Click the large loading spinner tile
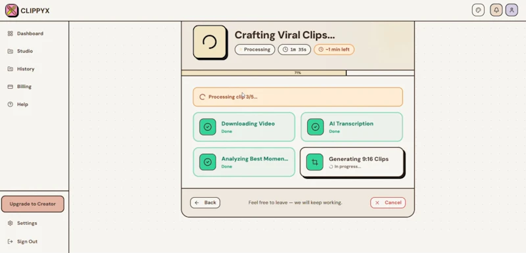The image size is (526, 253). pyautogui.click(x=210, y=42)
